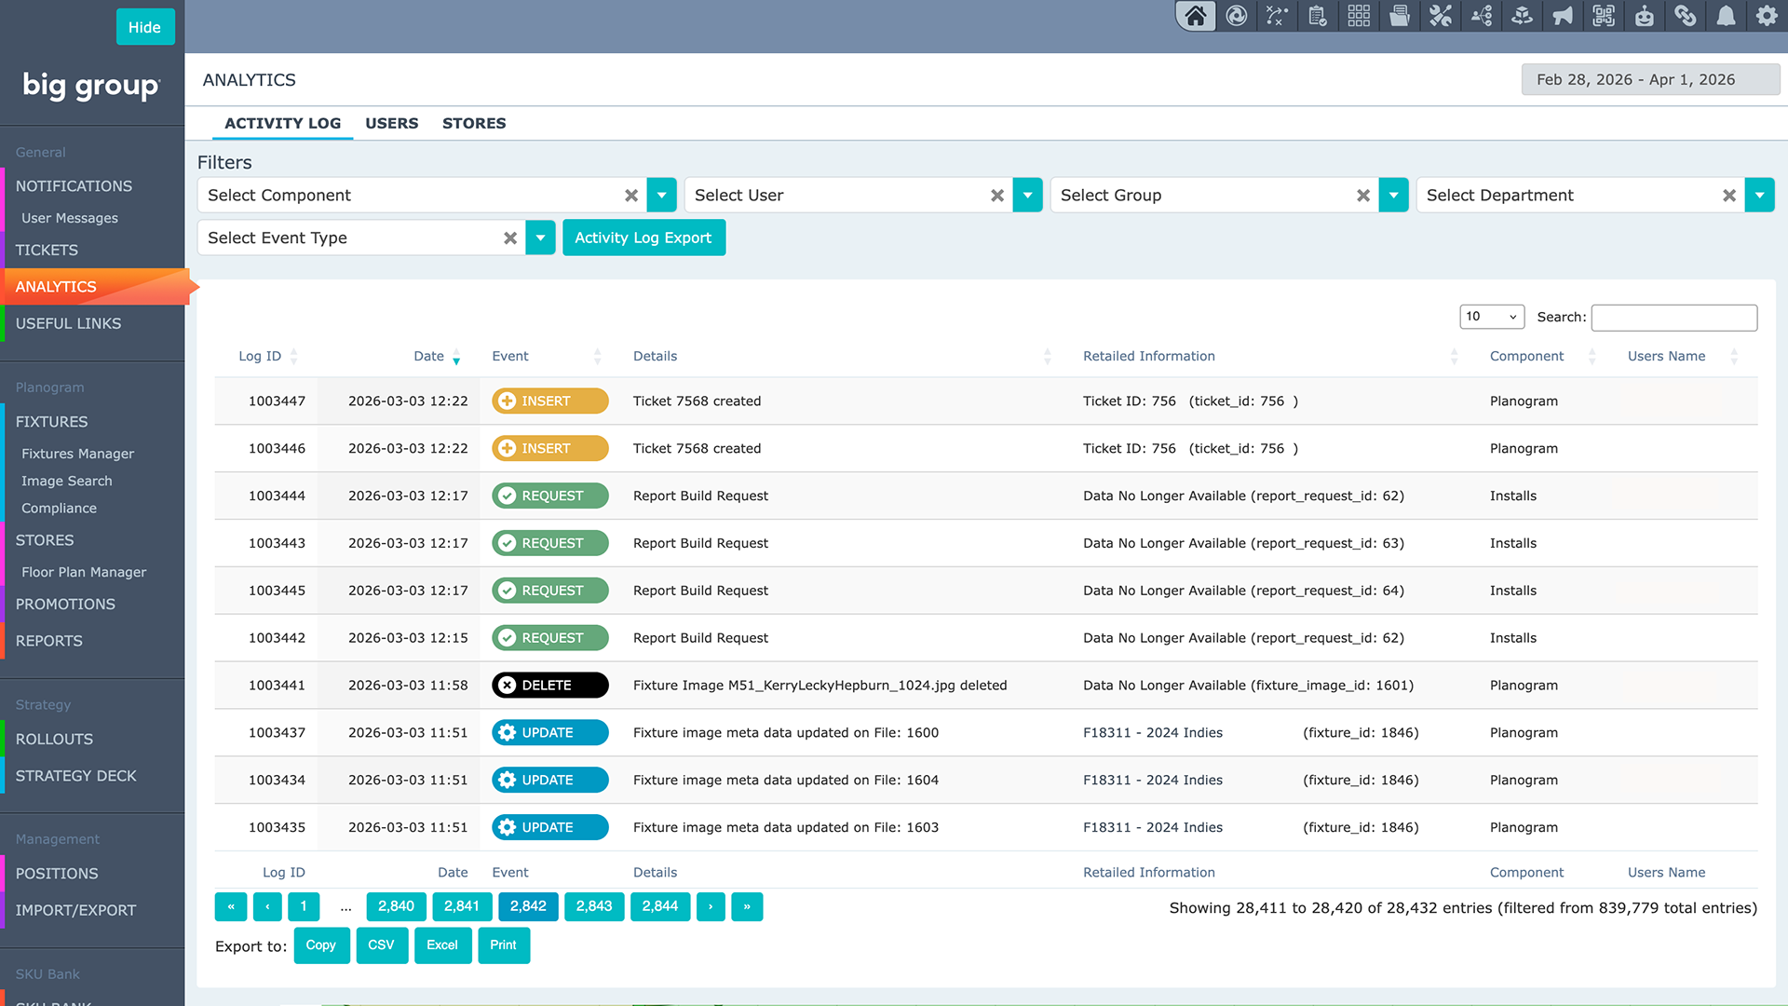This screenshot has height=1006, width=1788.
Task: Clear the Select Group filter
Action: click(1363, 196)
